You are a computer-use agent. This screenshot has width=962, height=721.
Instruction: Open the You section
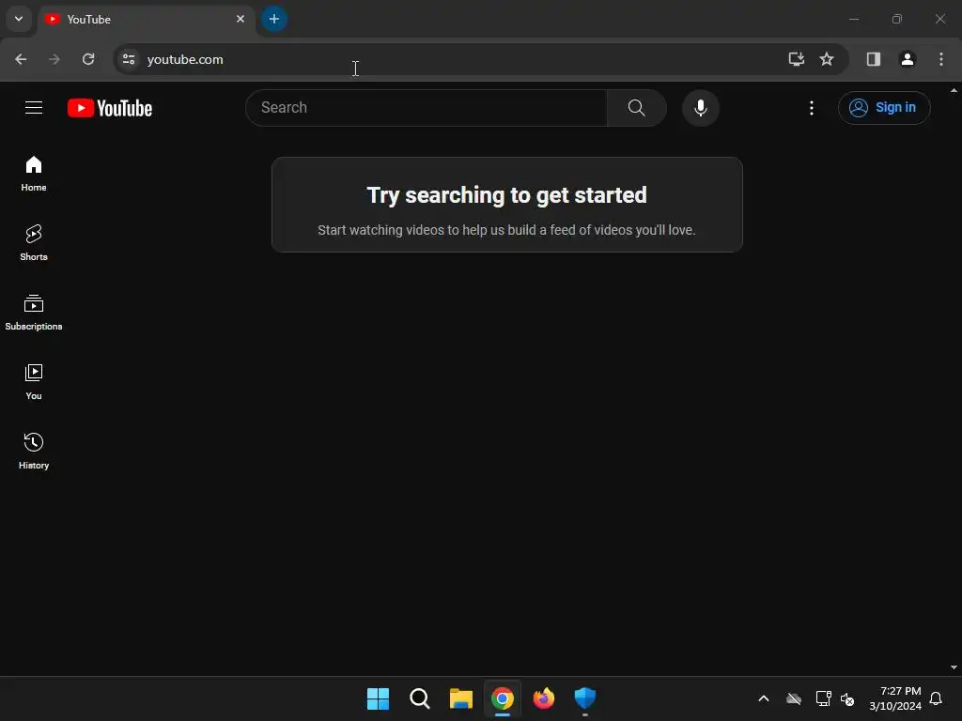tap(34, 382)
